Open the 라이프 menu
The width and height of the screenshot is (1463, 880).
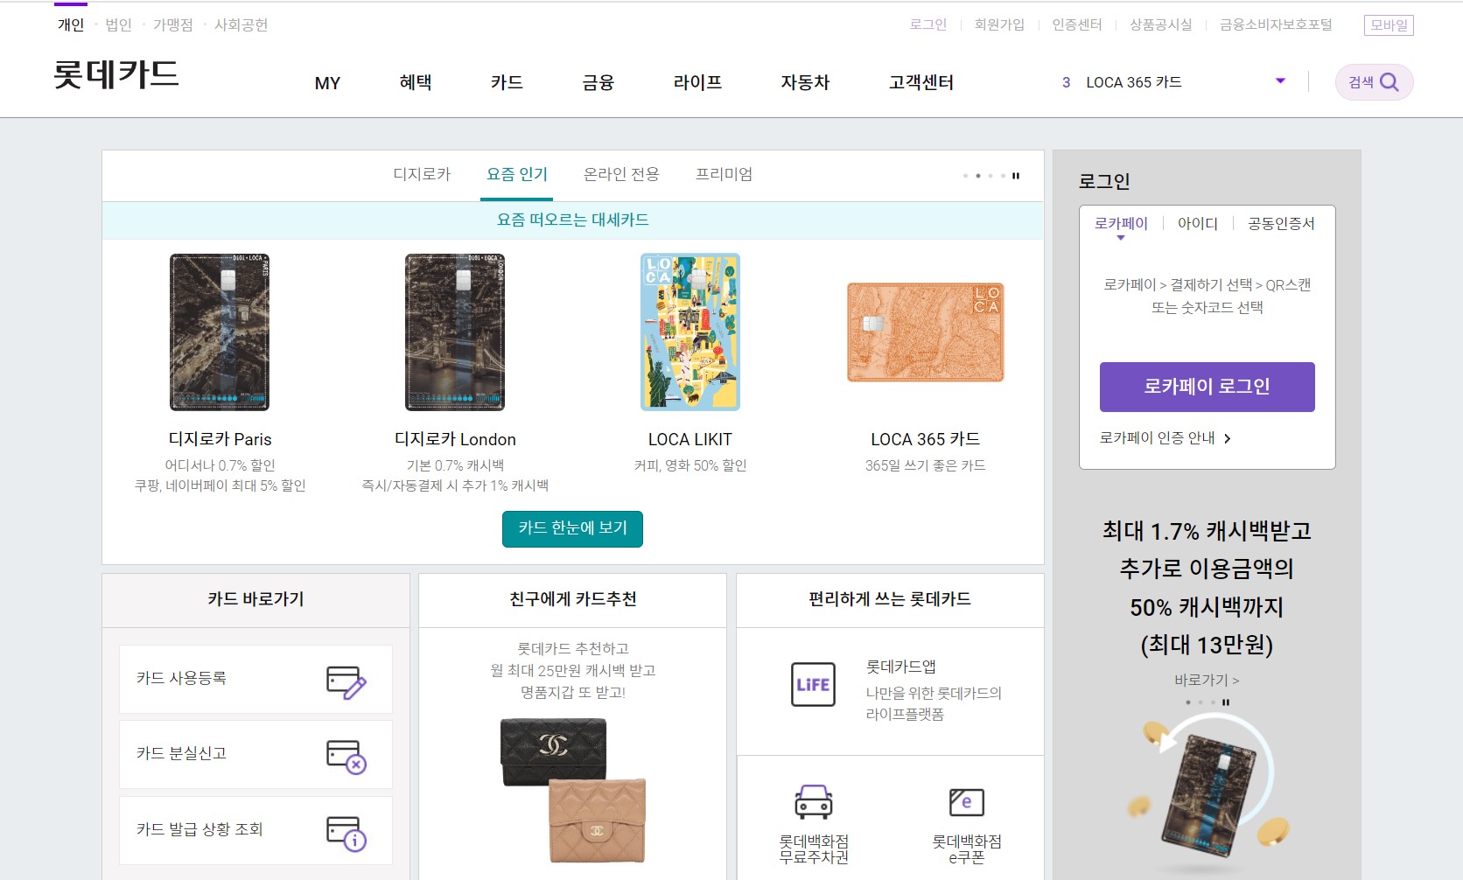[697, 82]
